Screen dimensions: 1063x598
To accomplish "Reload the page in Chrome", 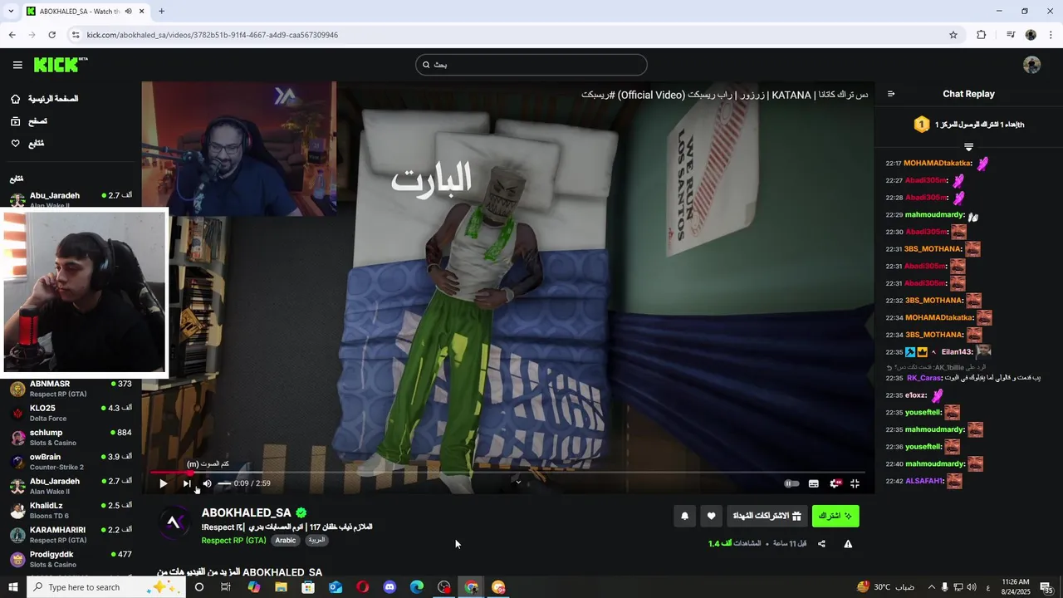I will click(x=52, y=35).
